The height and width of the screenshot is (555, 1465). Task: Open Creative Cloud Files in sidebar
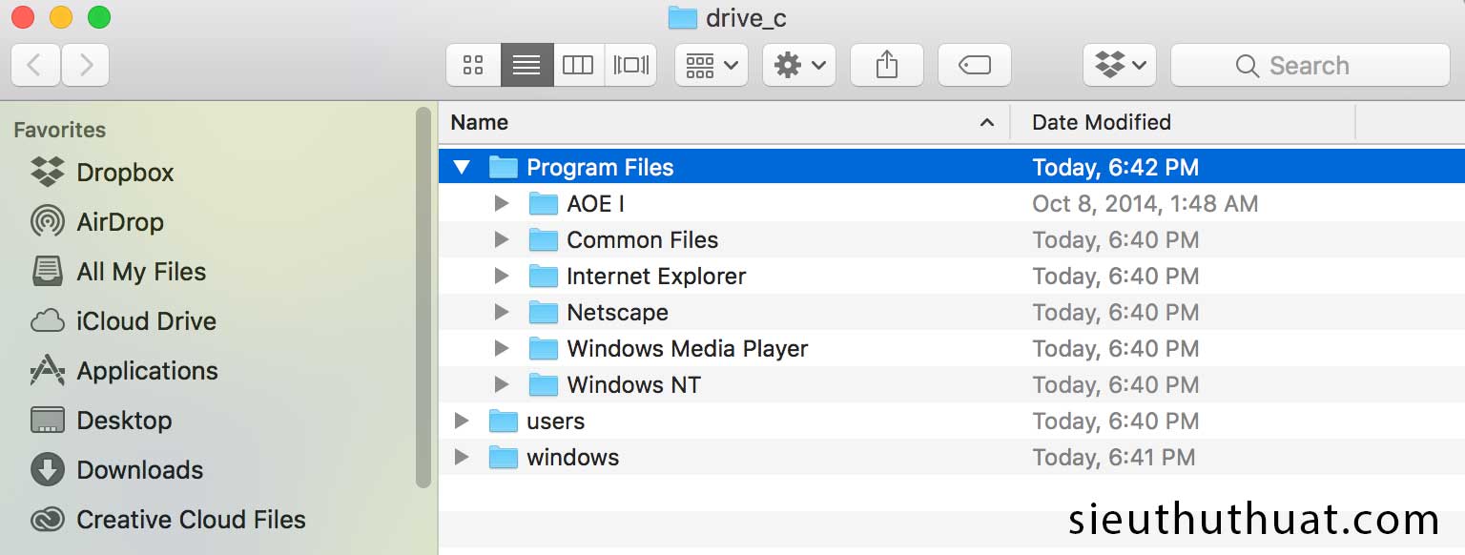168,520
